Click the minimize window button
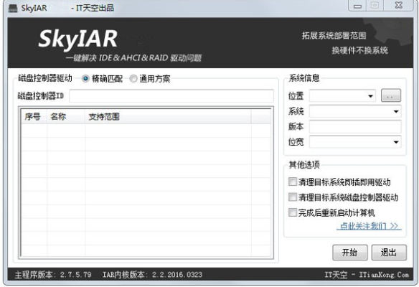 pos(357,6)
